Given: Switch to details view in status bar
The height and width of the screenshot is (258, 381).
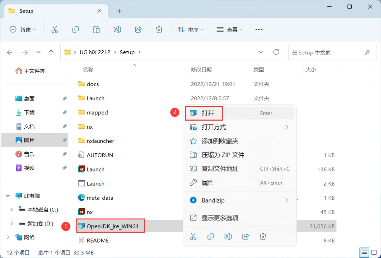Looking at the screenshot, I should 364,253.
